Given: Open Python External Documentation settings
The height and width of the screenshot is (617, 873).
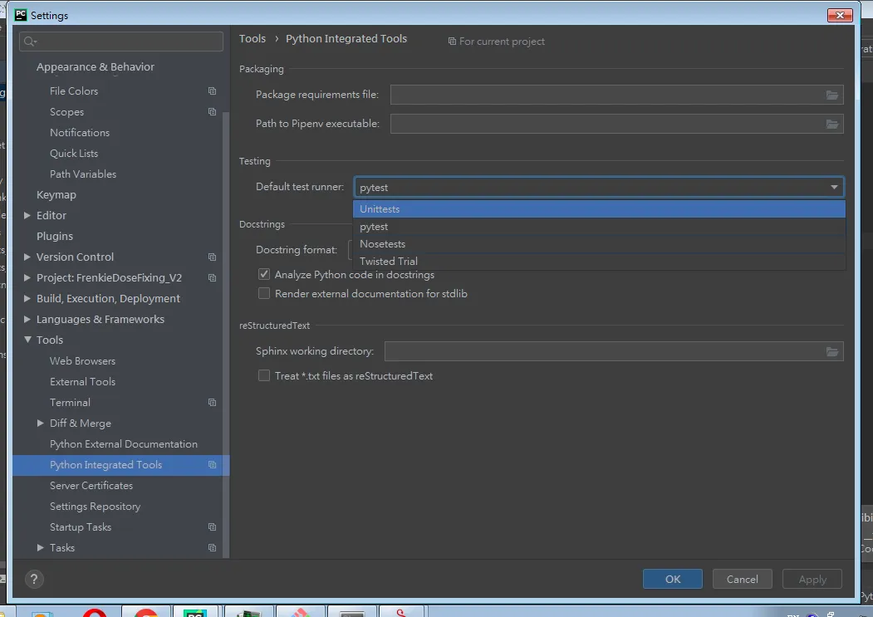Looking at the screenshot, I should [x=124, y=443].
